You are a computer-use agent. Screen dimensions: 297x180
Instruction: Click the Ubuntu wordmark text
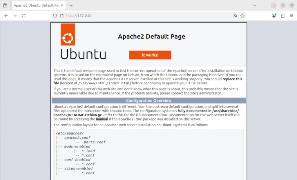pos(83,54)
